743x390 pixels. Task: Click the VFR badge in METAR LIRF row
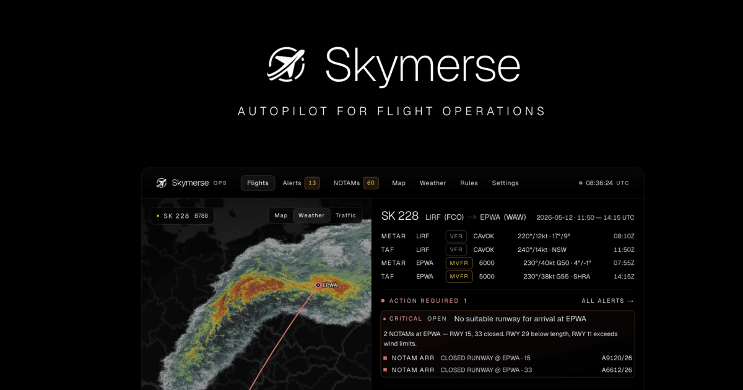[x=456, y=236]
